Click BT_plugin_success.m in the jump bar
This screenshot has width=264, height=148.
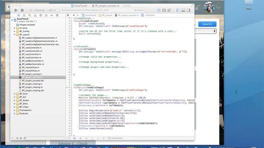tap(127, 15)
